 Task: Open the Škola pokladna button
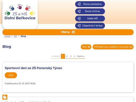tap(90, 4)
